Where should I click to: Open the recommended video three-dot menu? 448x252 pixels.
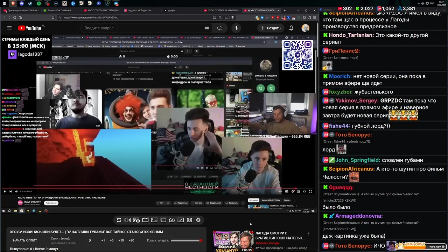pos(309,234)
